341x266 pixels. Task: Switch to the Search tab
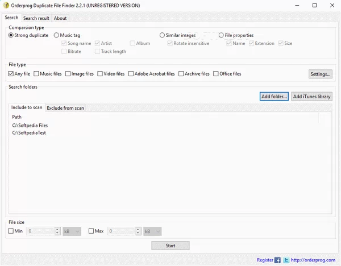coord(11,18)
